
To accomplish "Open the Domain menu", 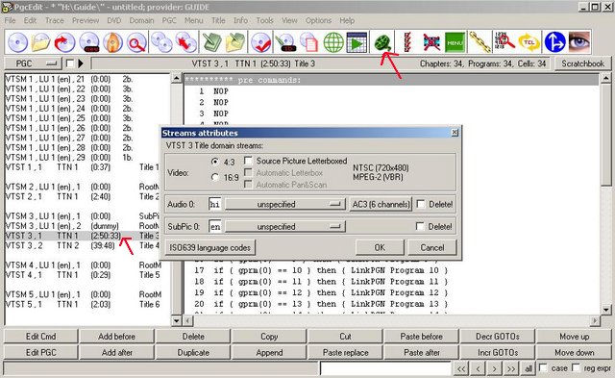I will pyautogui.click(x=141, y=20).
